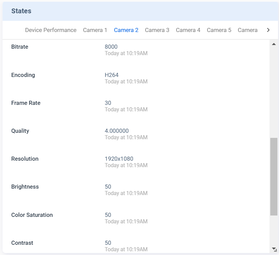The width and height of the screenshot is (279, 255).
Task: Select the Camera 2 tab
Action: [x=126, y=30]
